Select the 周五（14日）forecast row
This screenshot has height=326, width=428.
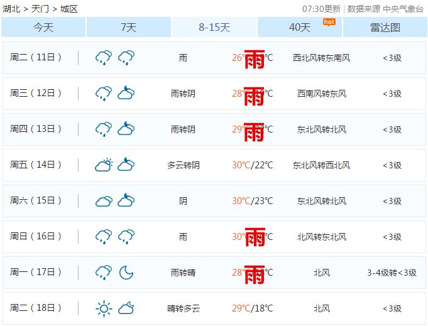click(x=214, y=165)
